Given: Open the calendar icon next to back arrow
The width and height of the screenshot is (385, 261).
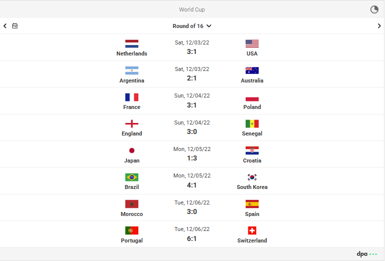Looking at the screenshot, I should click(x=15, y=25).
